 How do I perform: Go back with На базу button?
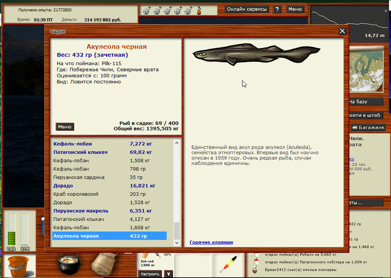366,102
